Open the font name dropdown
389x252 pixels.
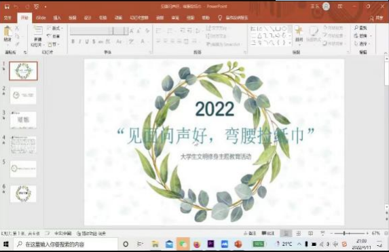[x=111, y=31]
